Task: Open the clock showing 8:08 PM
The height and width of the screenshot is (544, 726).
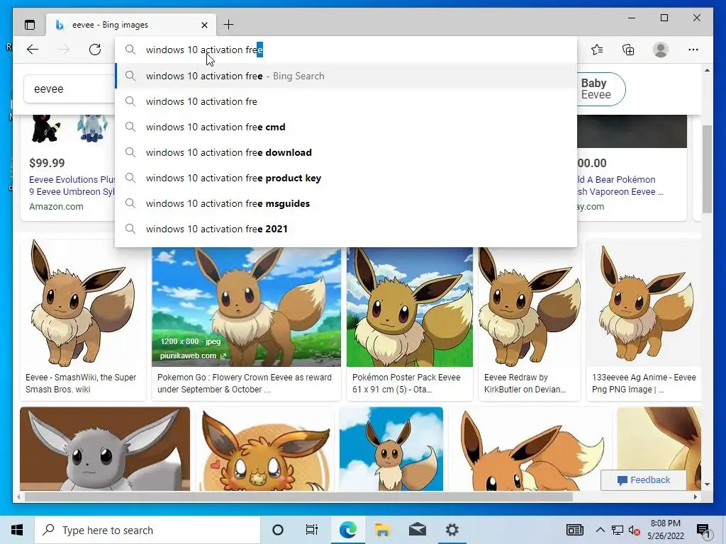Action: click(665, 530)
